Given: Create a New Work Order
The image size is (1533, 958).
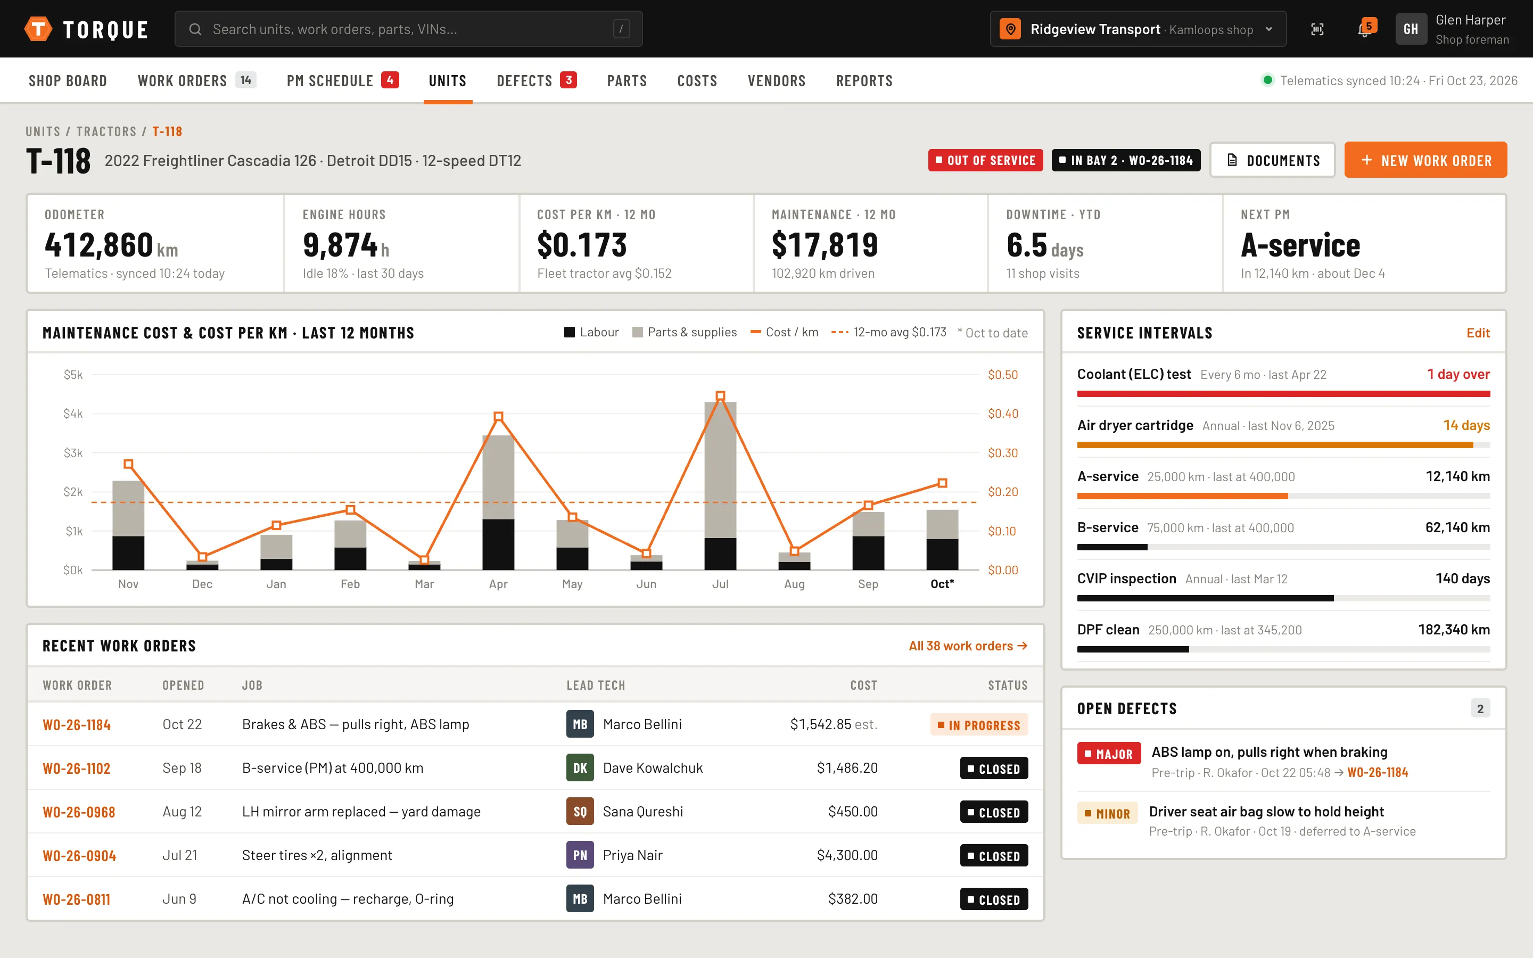Looking at the screenshot, I should pyautogui.click(x=1425, y=160).
